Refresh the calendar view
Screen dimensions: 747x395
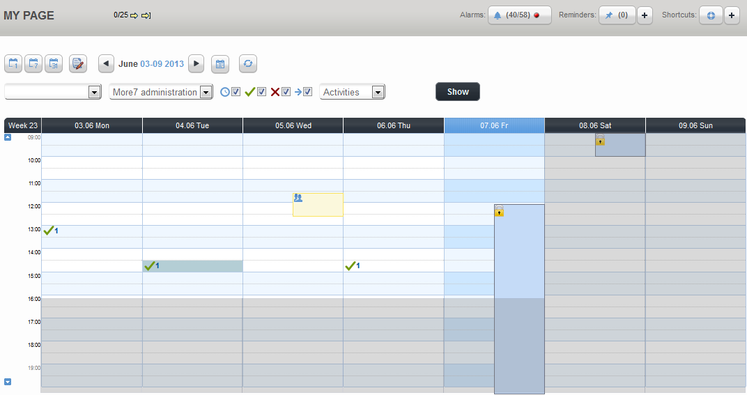(248, 63)
